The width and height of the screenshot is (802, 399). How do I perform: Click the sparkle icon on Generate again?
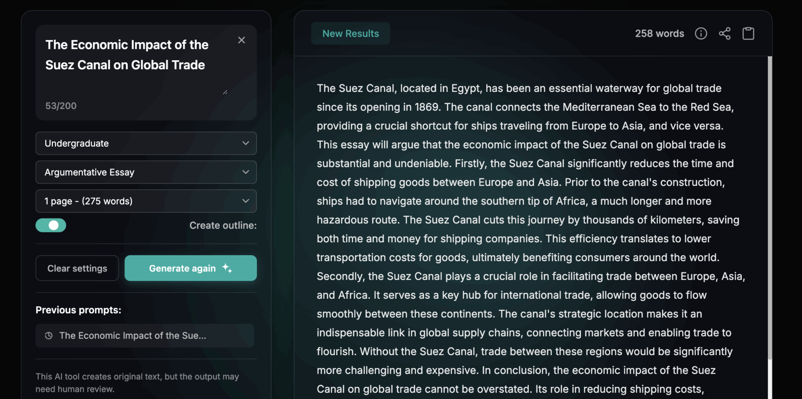227,268
